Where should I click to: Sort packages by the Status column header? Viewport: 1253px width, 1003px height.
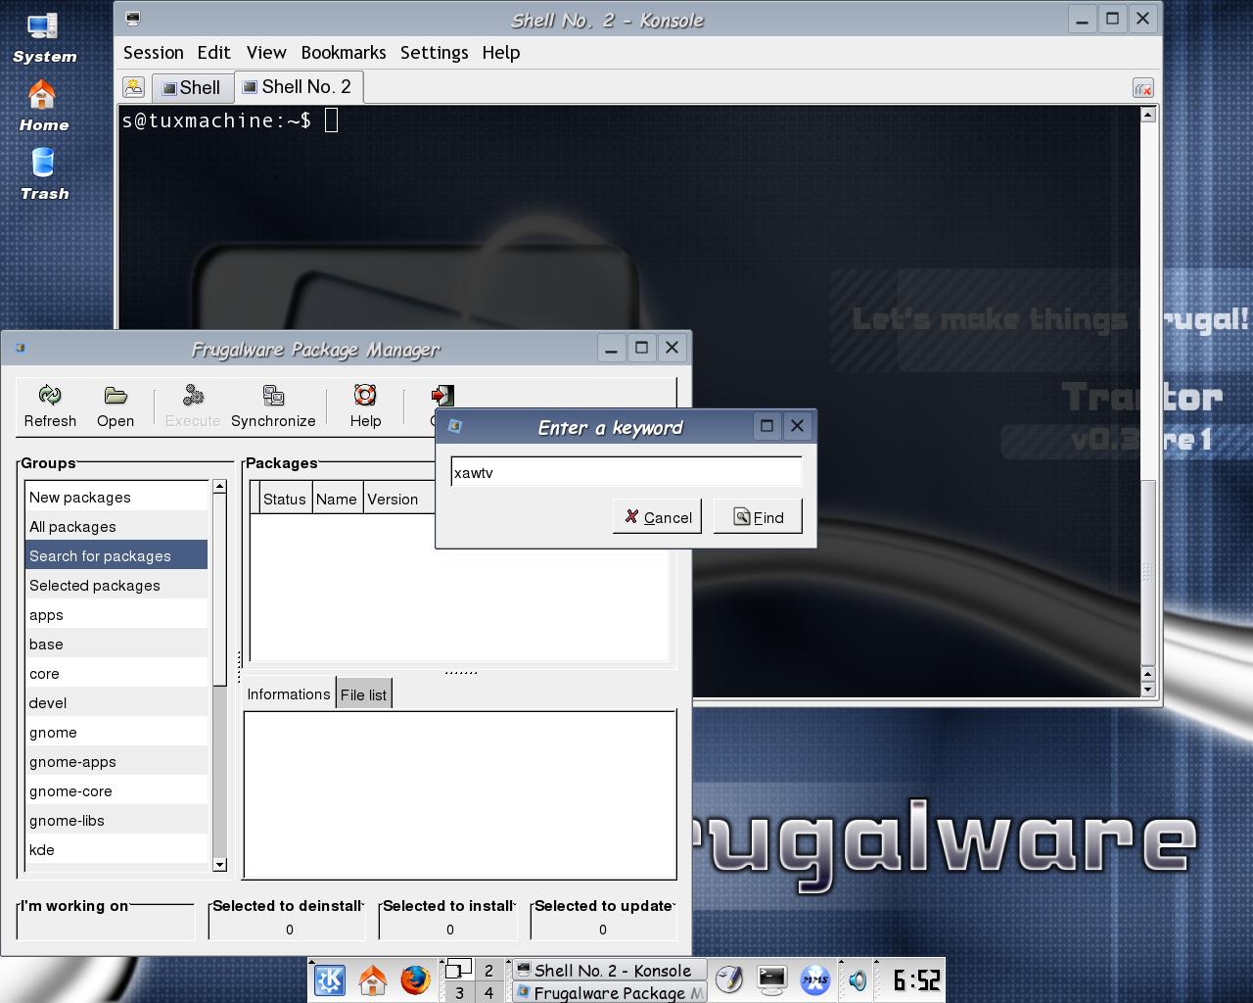[285, 499]
